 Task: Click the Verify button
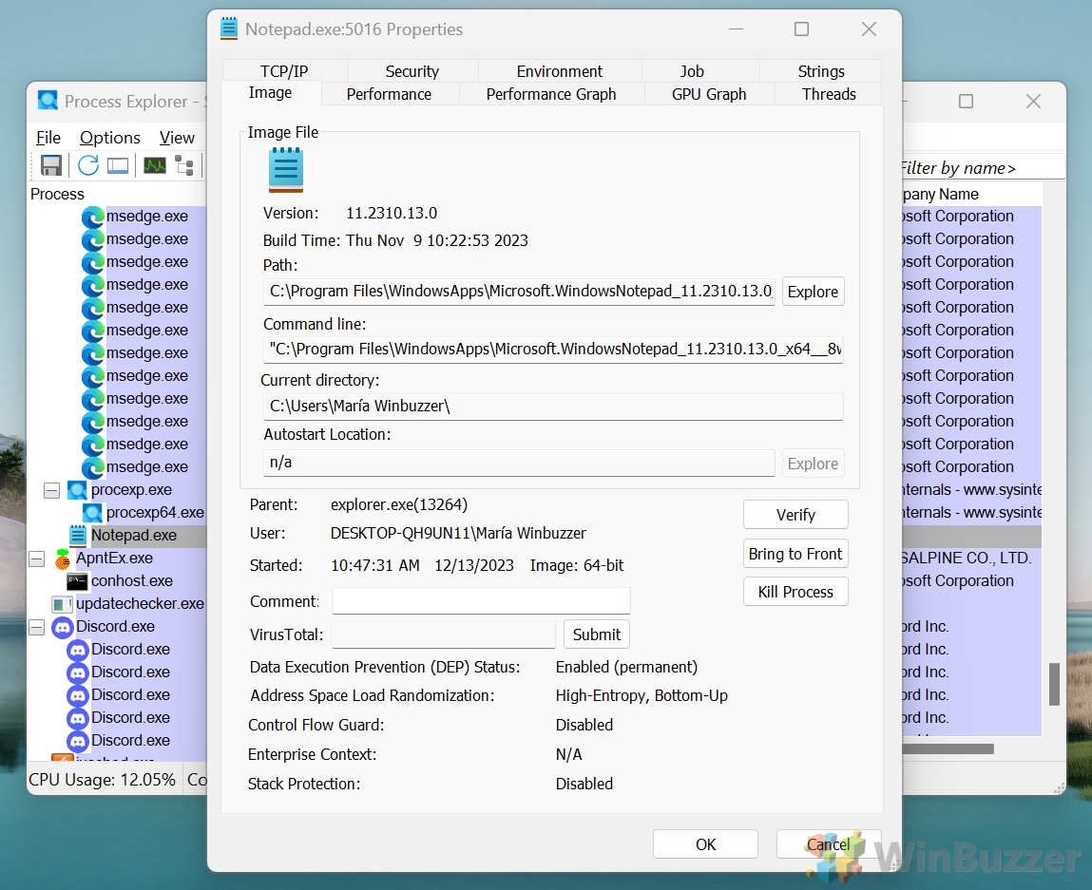pos(795,515)
